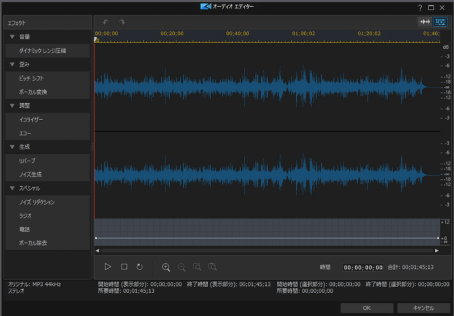Collapse the スペシャル effect category

coord(12,188)
